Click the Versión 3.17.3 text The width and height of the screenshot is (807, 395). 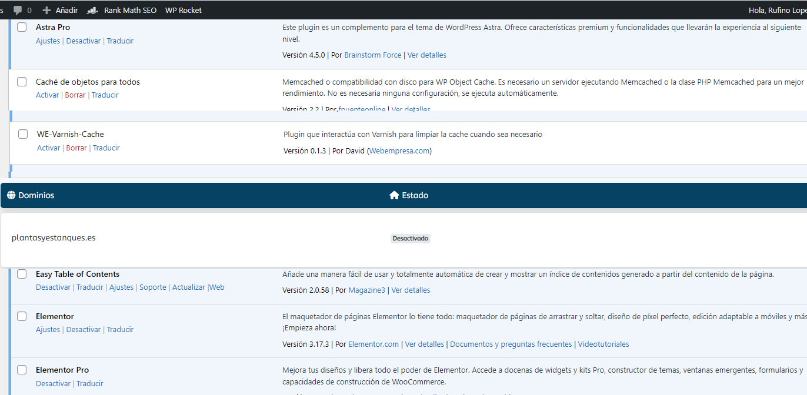pyautogui.click(x=305, y=344)
